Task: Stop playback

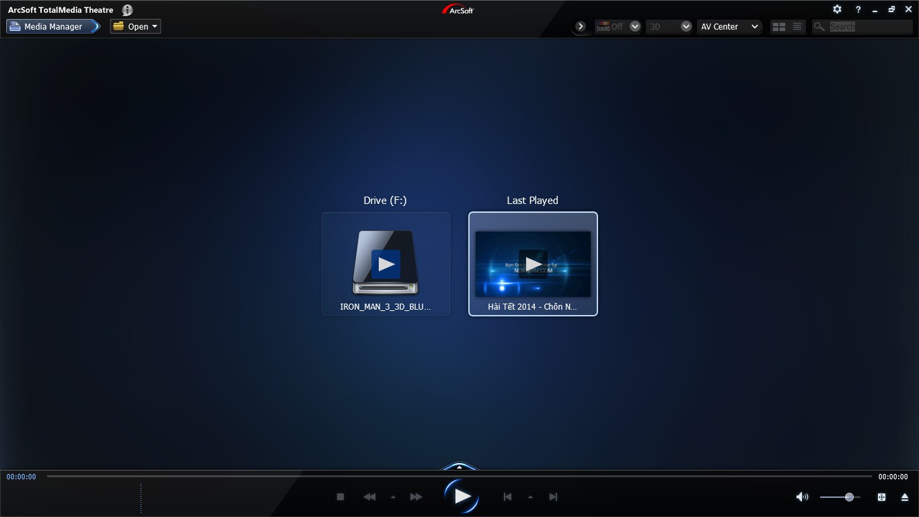Action: [x=340, y=497]
